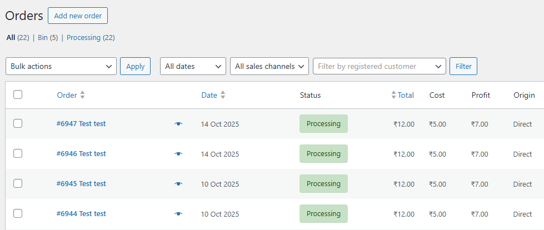Viewport: 544px width, 230px height.
Task: Preview order #6947 with eye icon
Action: [178, 124]
